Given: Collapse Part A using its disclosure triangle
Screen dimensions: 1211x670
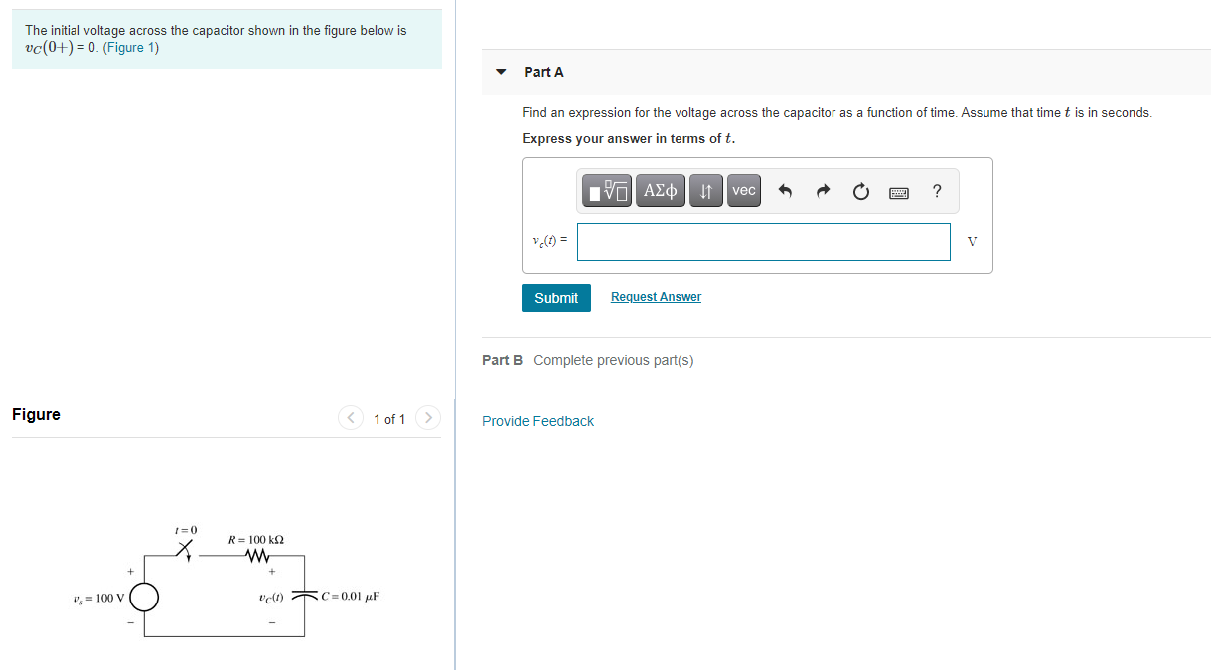Looking at the screenshot, I should pos(500,72).
